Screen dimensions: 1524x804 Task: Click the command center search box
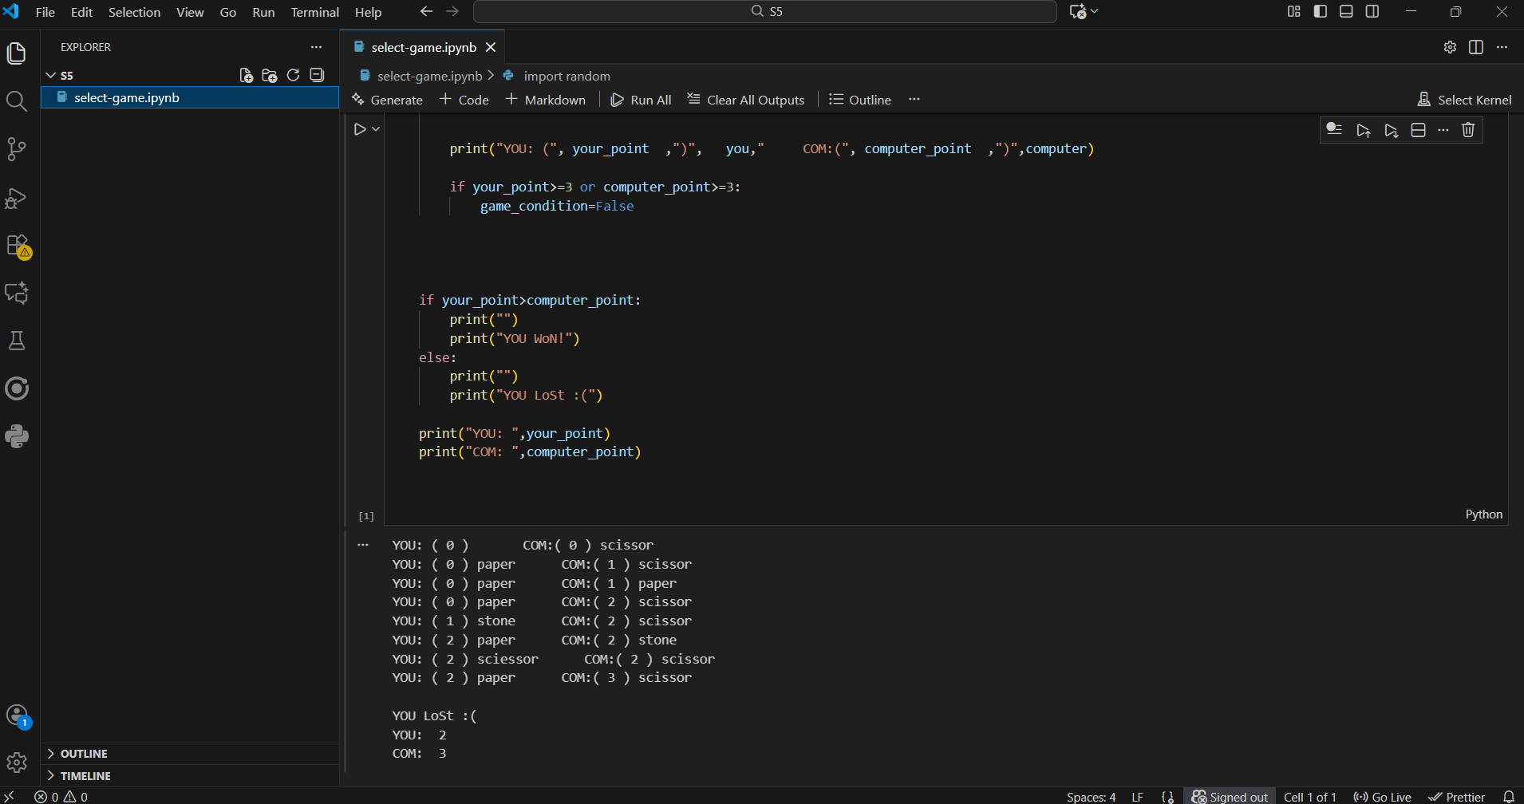(765, 11)
